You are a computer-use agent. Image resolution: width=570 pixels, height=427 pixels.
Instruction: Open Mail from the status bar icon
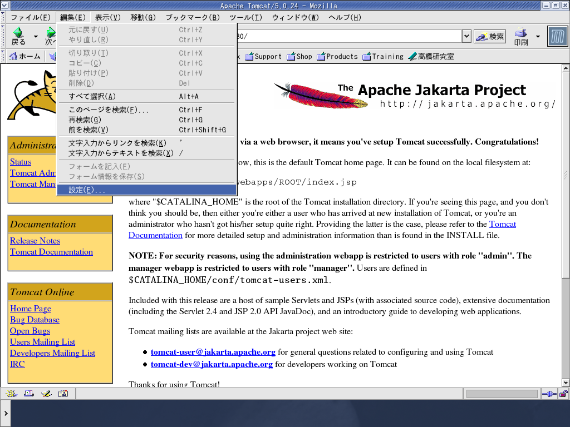pyautogui.click(x=29, y=394)
